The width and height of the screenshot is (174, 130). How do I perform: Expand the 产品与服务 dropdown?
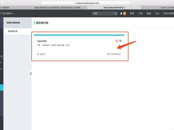(7, 13)
